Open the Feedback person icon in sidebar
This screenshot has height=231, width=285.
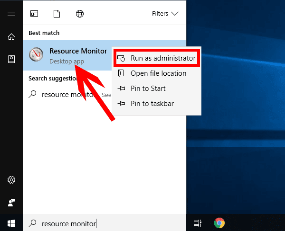(11, 203)
